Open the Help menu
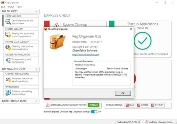177x124 pixels. (19, 7)
